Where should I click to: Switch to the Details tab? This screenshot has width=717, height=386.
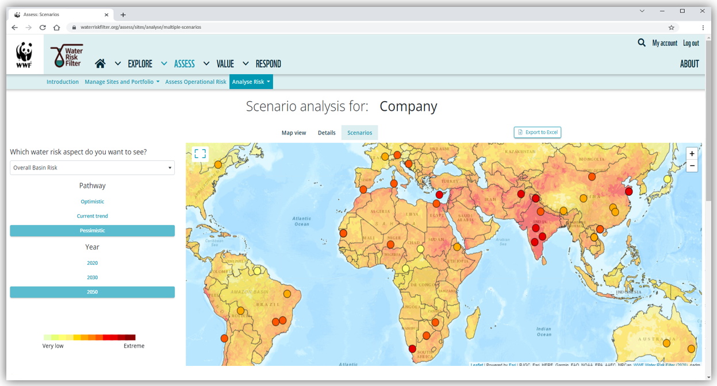(327, 132)
